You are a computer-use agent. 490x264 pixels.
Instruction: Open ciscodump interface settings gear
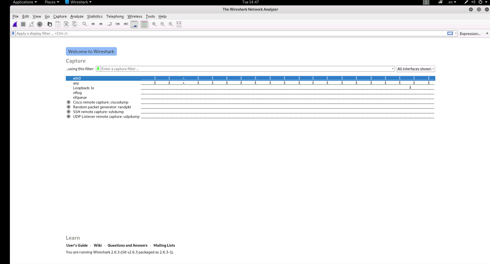(x=69, y=102)
